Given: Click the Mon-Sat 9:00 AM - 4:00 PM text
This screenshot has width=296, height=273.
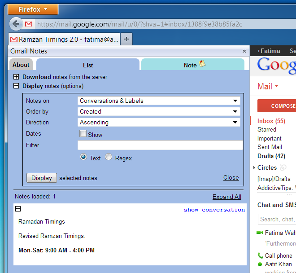Looking at the screenshot, I should click(57, 250).
